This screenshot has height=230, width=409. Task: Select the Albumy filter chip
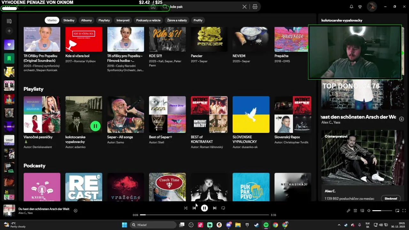86,20
